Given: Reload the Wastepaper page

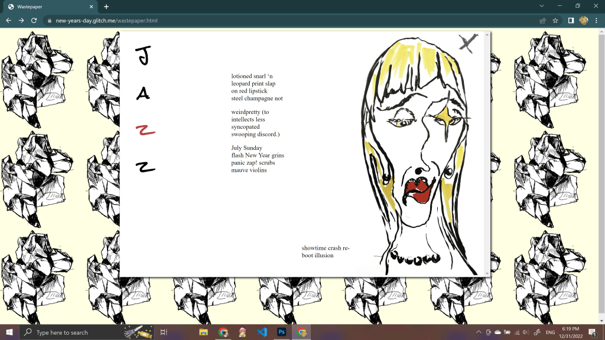Looking at the screenshot, I should (34, 20).
